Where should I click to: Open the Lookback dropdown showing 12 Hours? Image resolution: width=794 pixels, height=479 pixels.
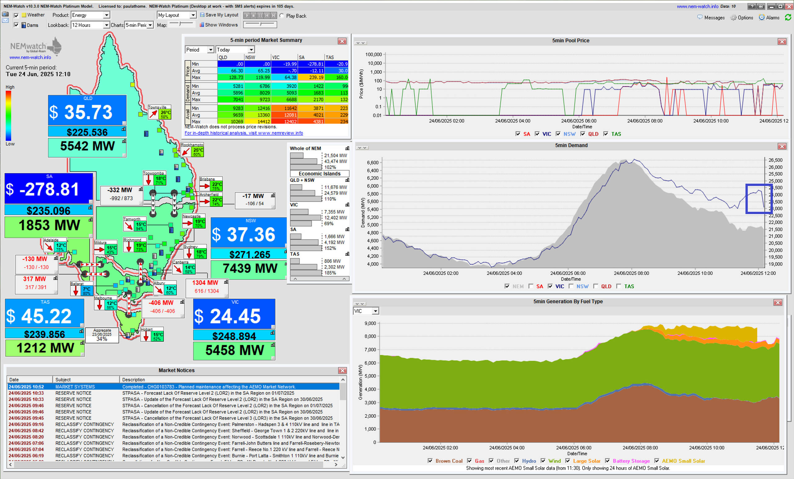click(91, 25)
